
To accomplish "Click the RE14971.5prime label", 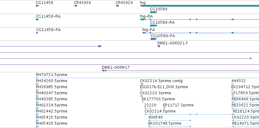I will (246, 123).
